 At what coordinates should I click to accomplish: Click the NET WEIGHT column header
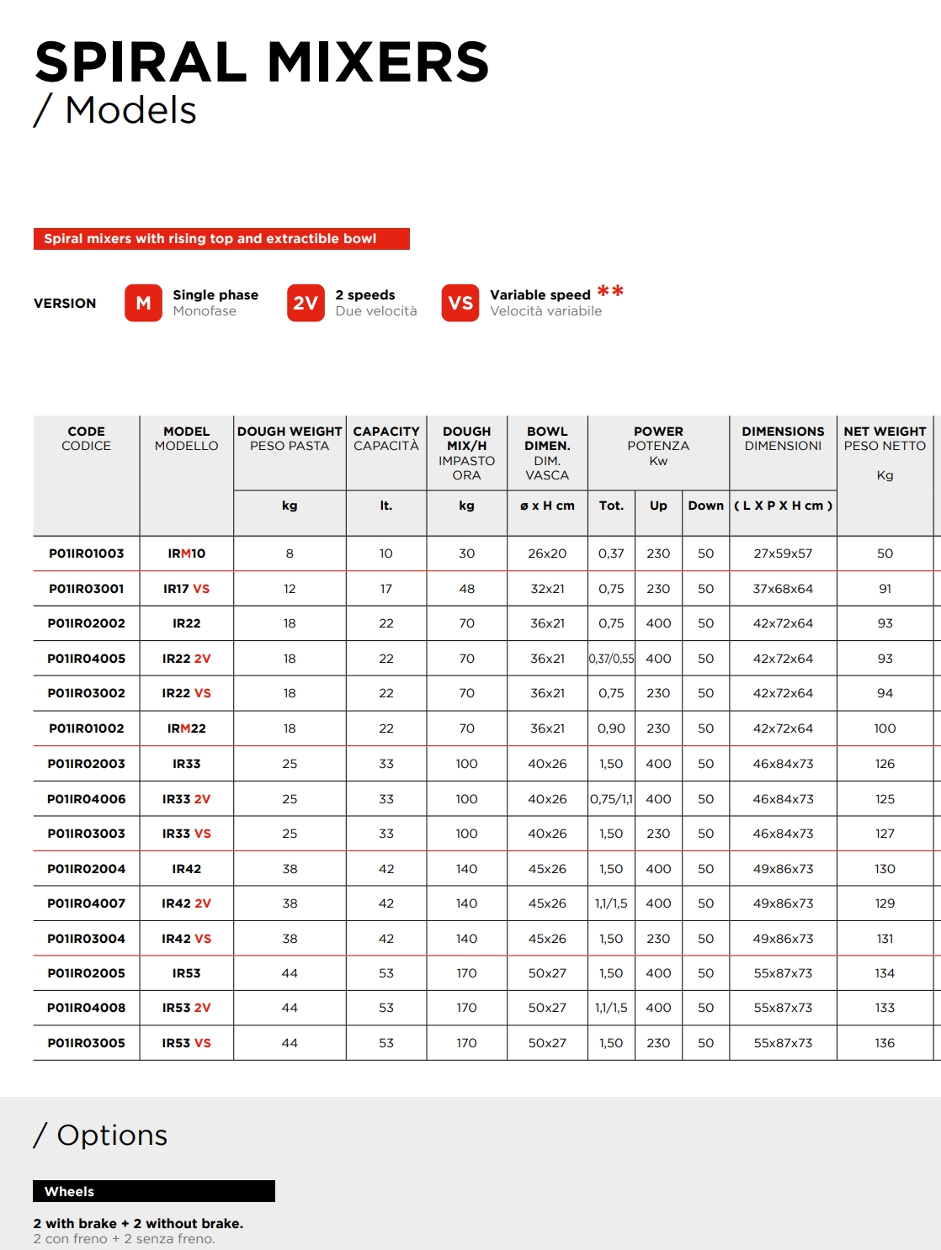coord(885,438)
